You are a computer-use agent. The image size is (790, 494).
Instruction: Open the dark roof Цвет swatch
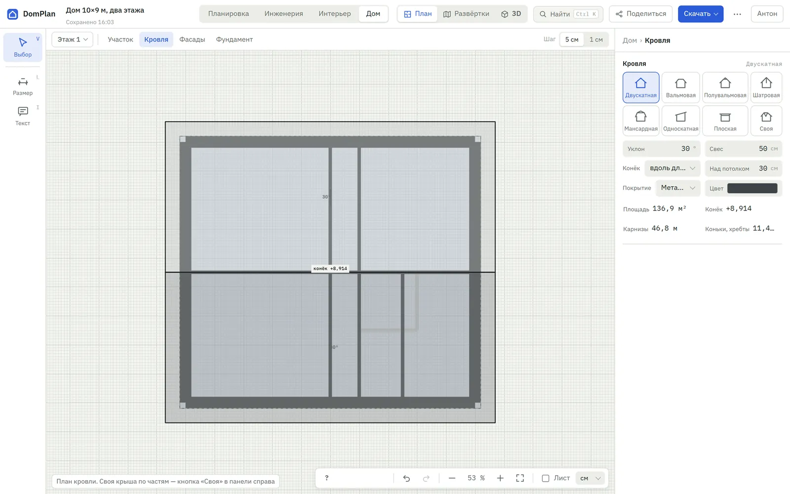click(752, 188)
